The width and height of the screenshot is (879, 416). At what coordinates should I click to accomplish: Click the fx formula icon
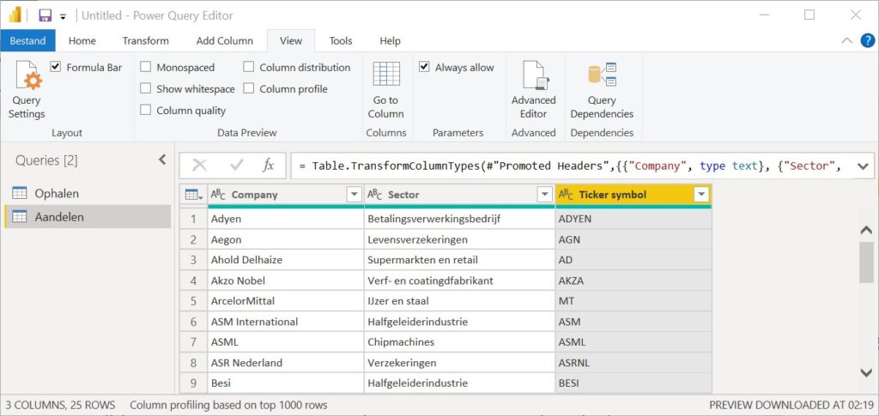tap(268, 166)
